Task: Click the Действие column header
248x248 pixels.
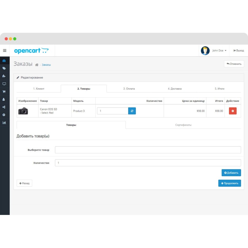Action: coord(233,101)
